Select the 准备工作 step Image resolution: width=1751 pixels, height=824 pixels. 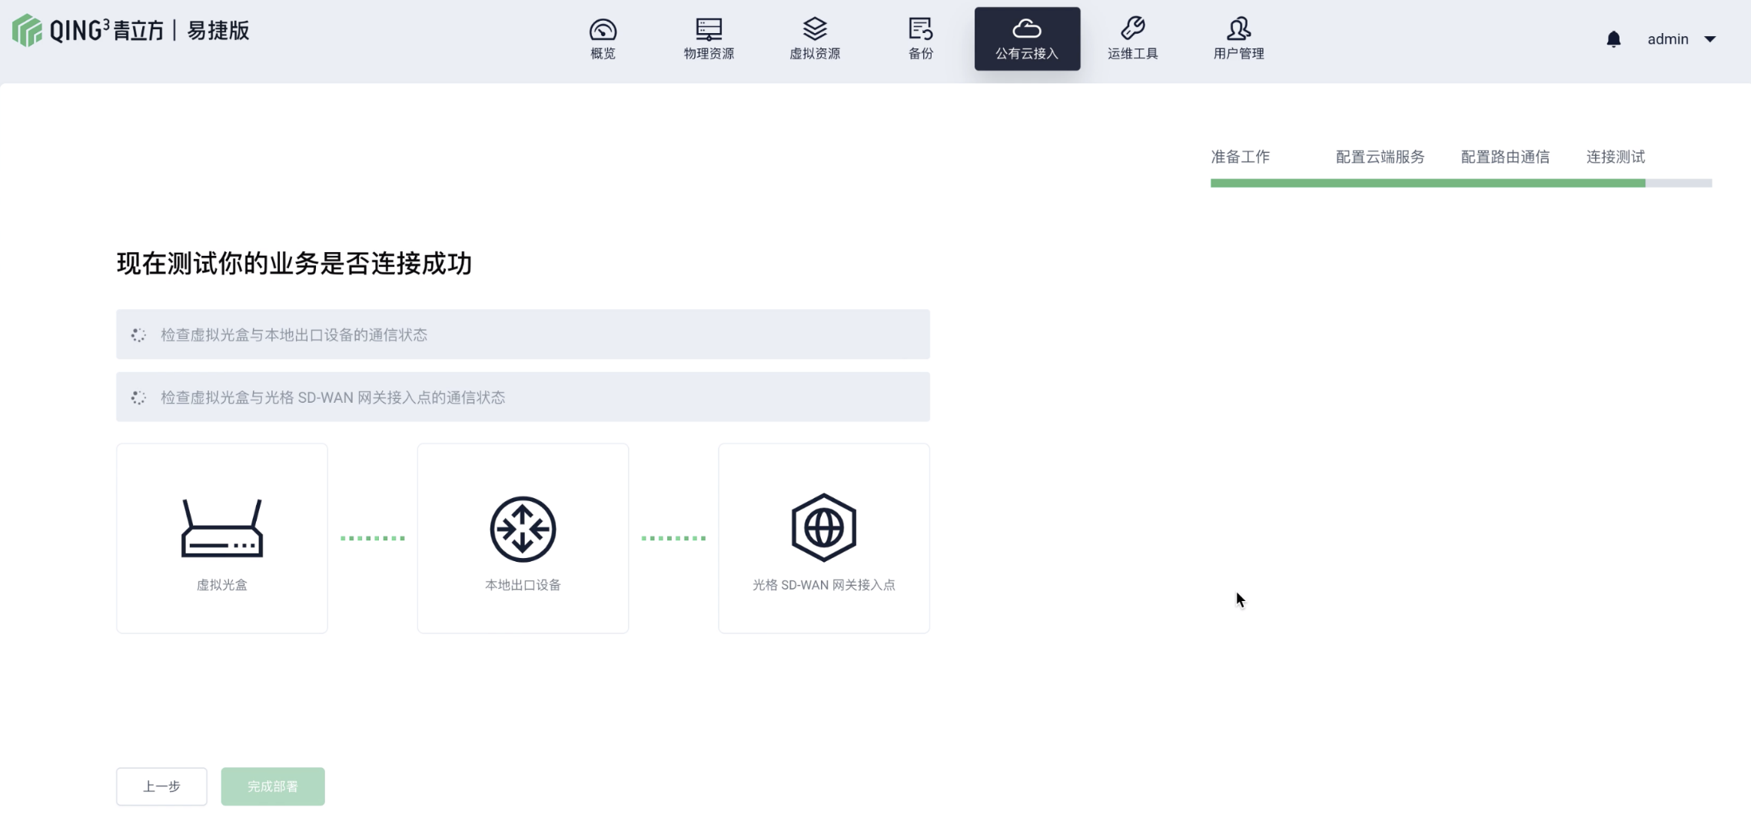1240,157
